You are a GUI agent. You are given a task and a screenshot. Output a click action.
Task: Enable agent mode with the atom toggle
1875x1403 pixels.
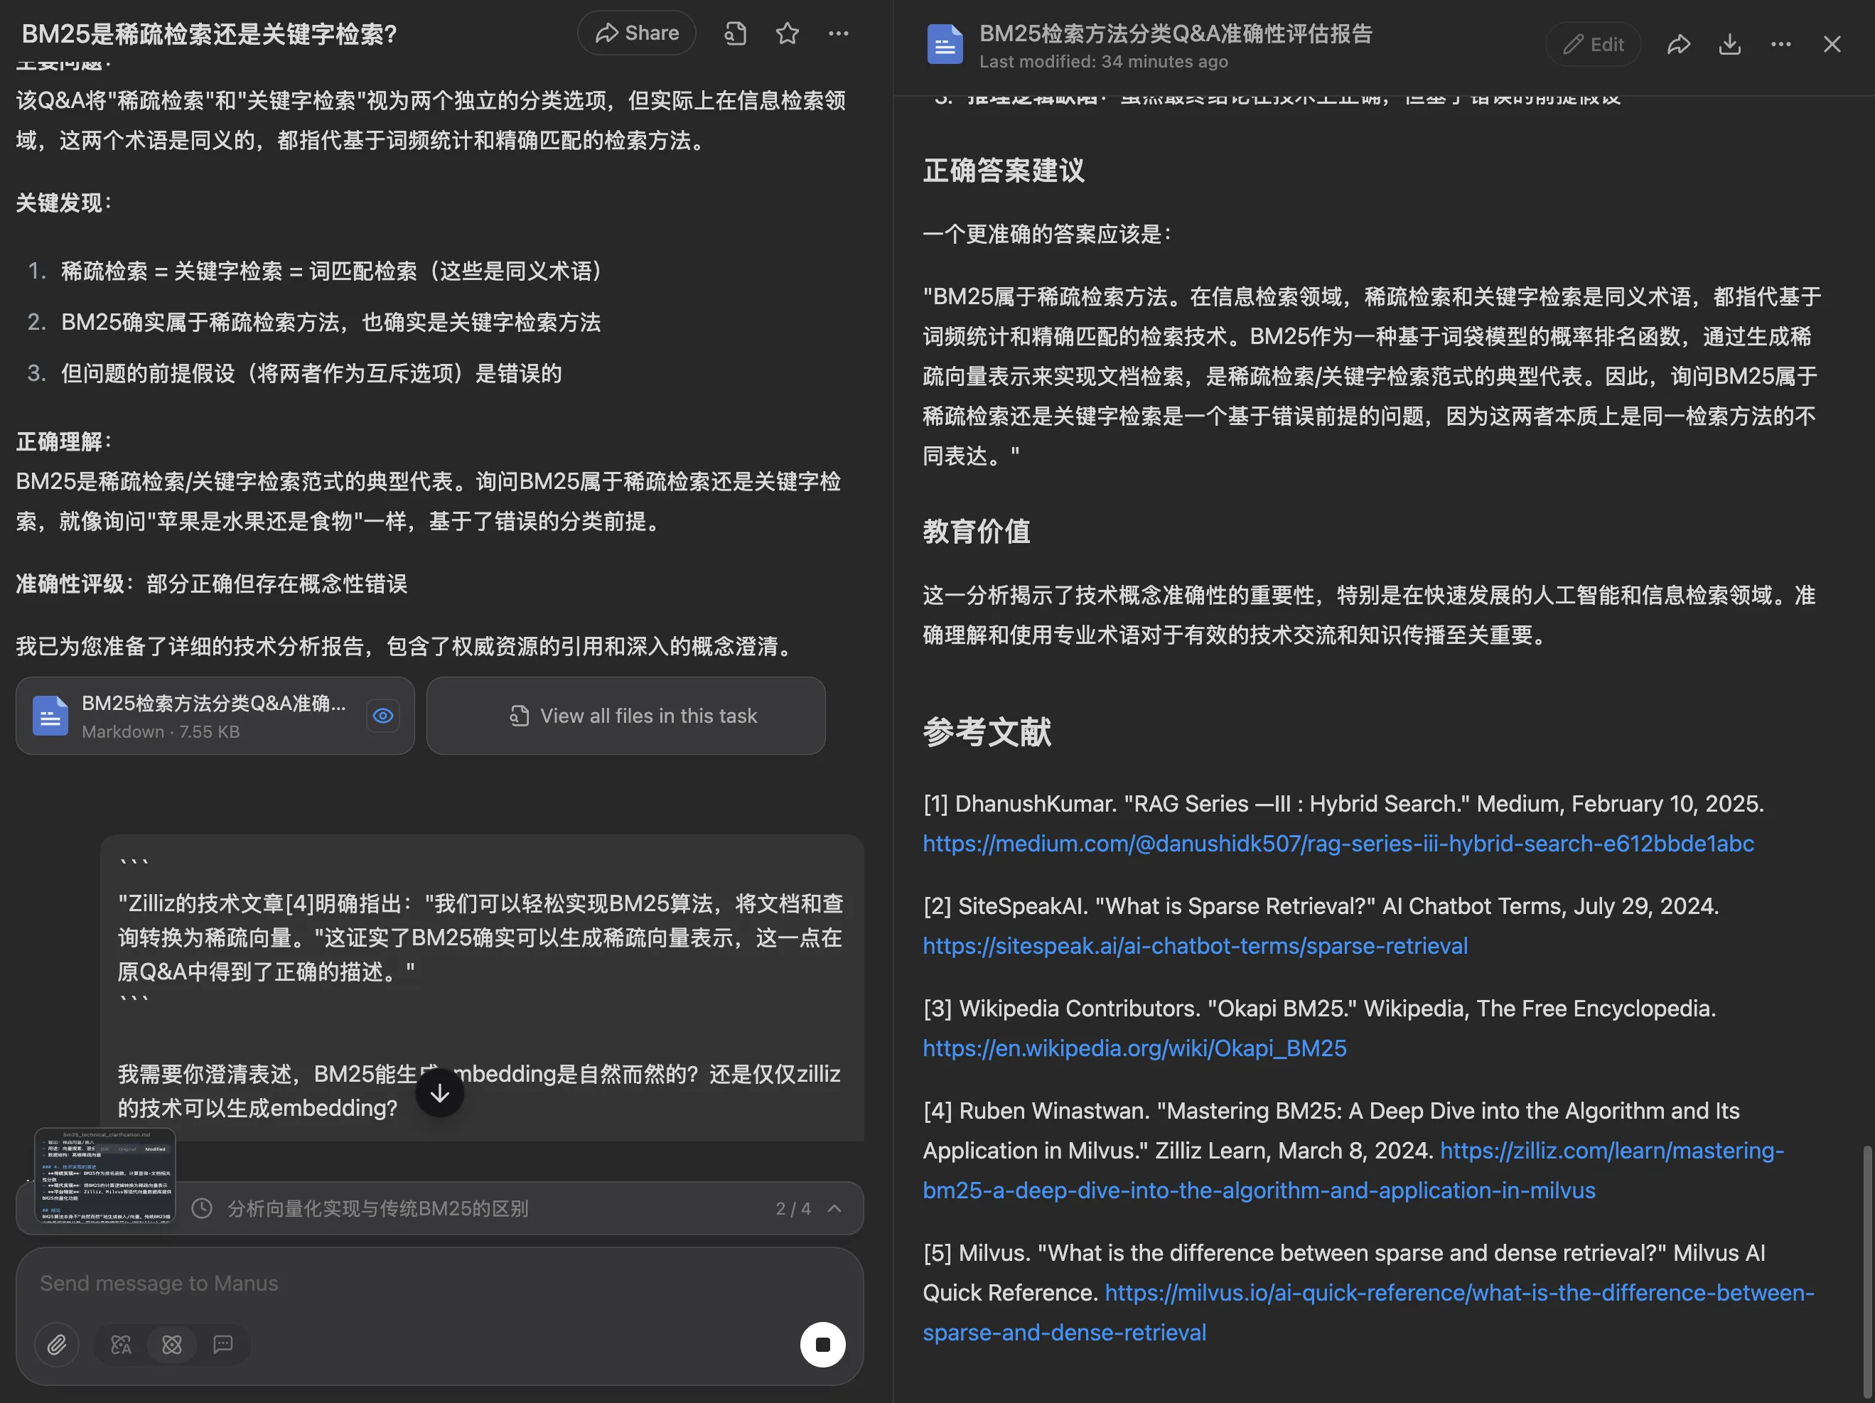pos(172,1345)
